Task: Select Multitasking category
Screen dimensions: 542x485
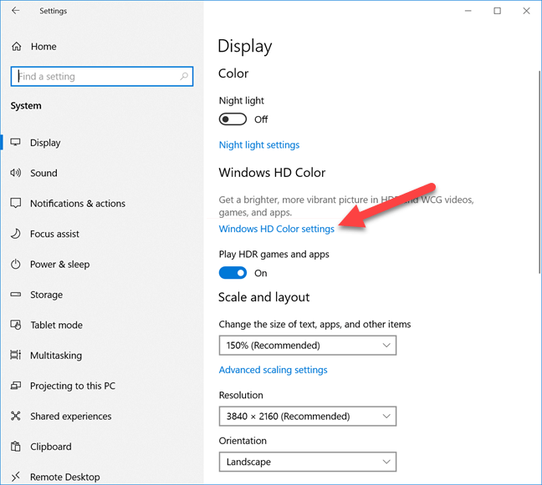Action: click(x=56, y=356)
